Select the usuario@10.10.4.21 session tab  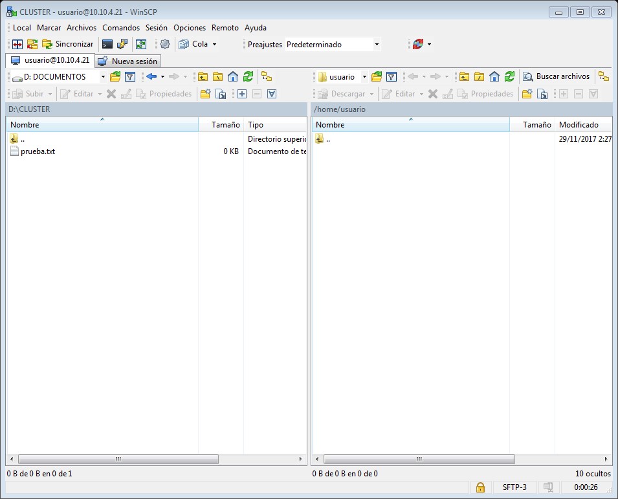pyautogui.click(x=50, y=60)
